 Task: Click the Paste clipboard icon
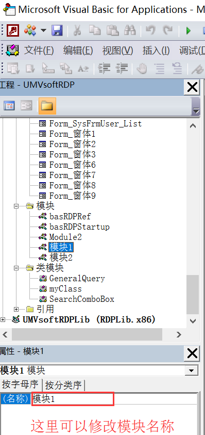pyautogui.click(x=113, y=30)
